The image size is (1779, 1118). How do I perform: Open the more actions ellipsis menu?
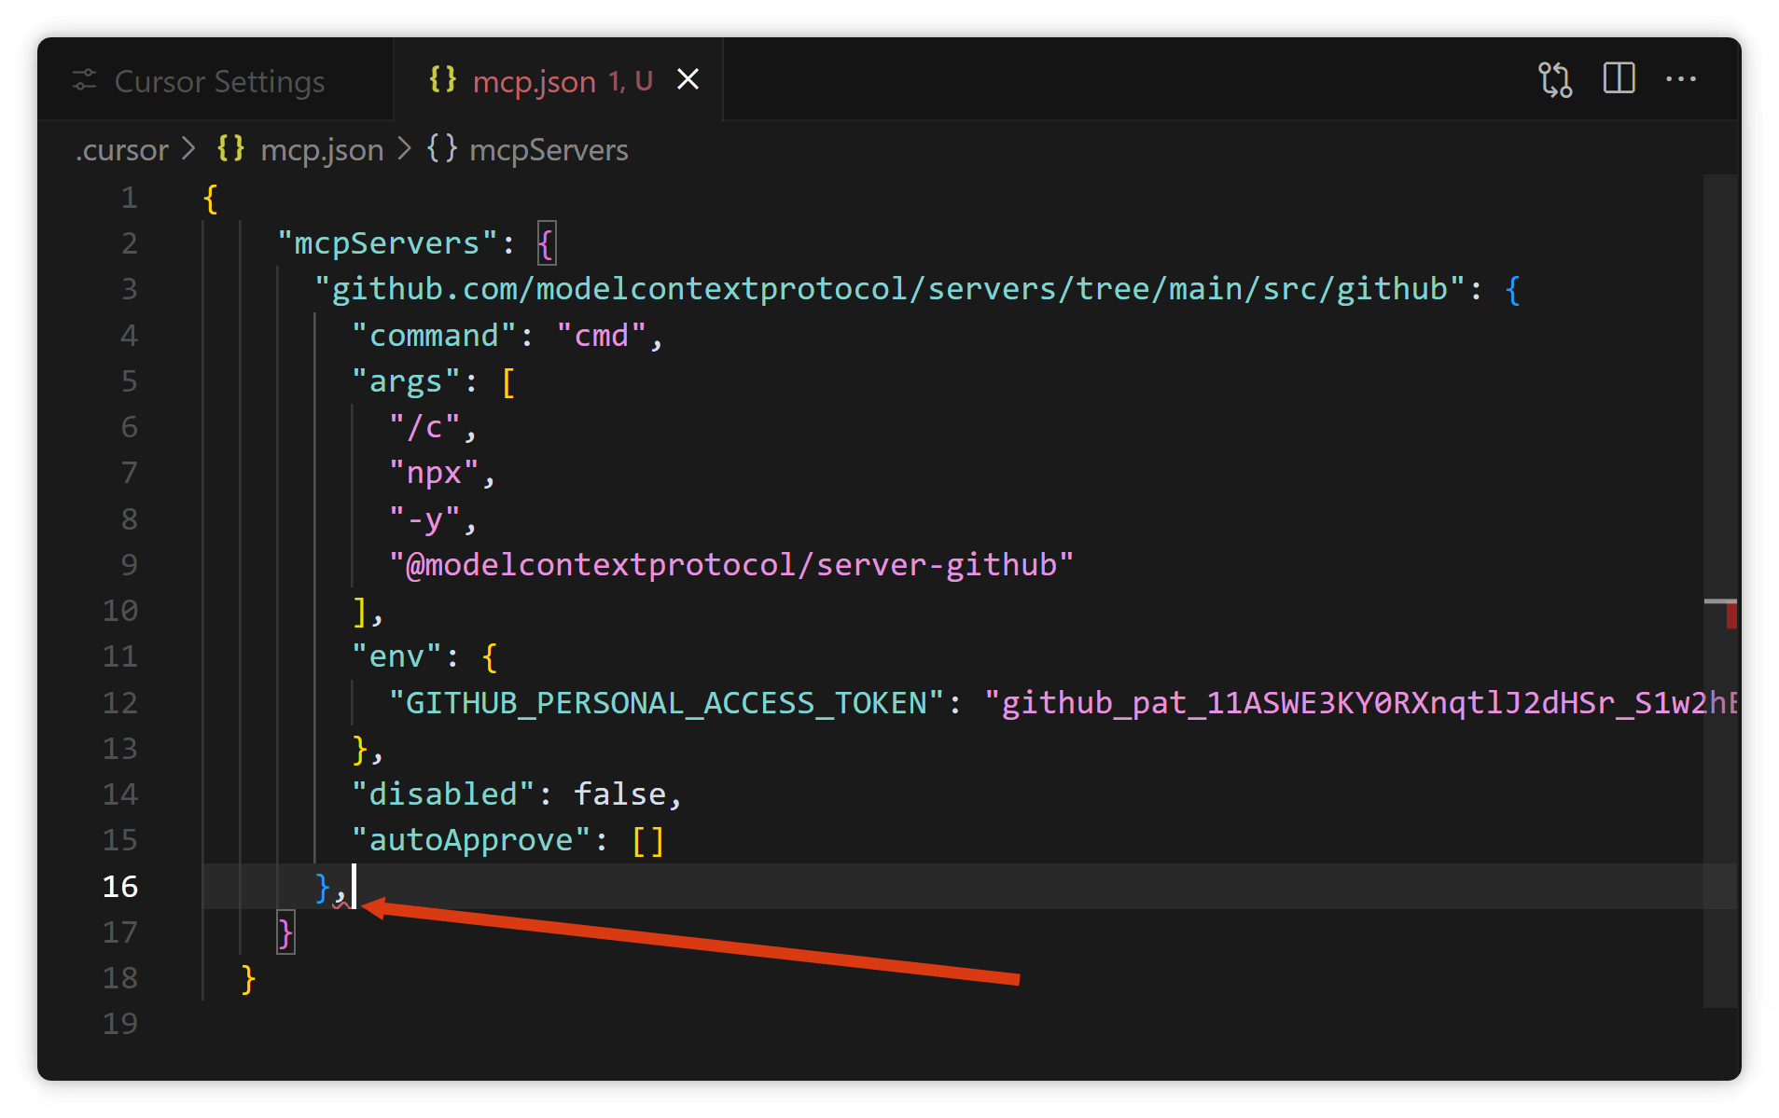1681,79
